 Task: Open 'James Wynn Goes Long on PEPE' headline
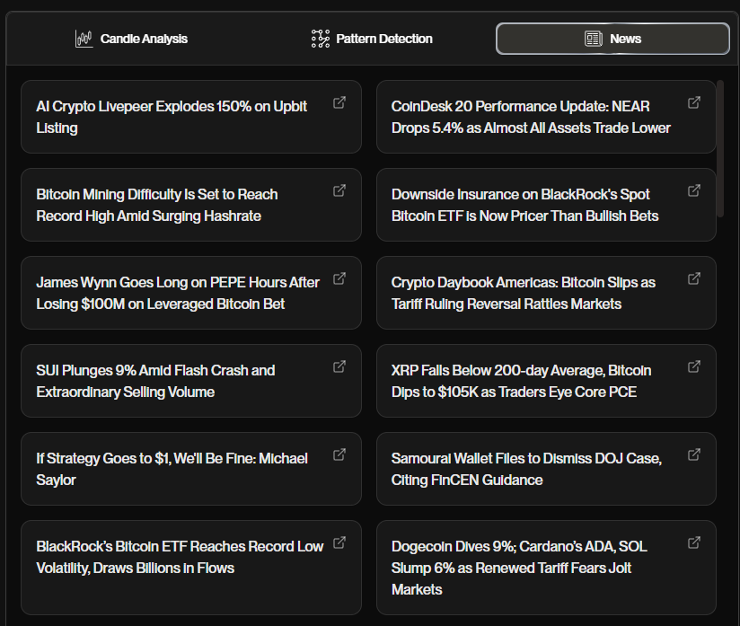point(178,293)
